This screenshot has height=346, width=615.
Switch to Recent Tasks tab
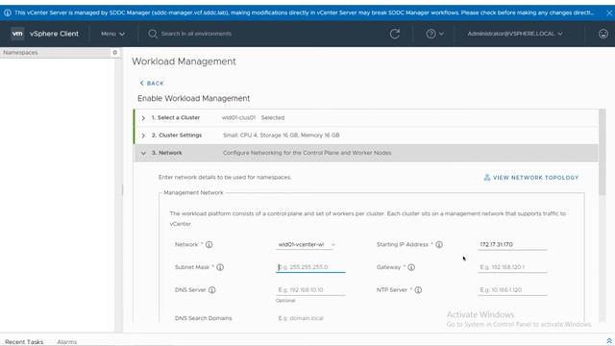pyautogui.click(x=24, y=342)
